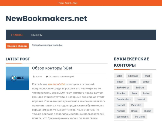The height and width of the screenshot is (121, 162).
Task: Select the Parimatch tag
Action: pos(136,105)
